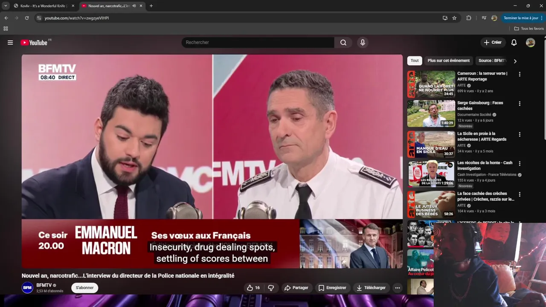The width and height of the screenshot is (546, 307).
Task: Open the Chrome apps grid shortcut
Action: tap(6, 29)
